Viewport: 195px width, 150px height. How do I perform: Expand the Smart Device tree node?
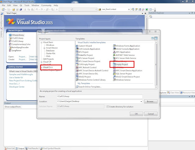point(44,48)
